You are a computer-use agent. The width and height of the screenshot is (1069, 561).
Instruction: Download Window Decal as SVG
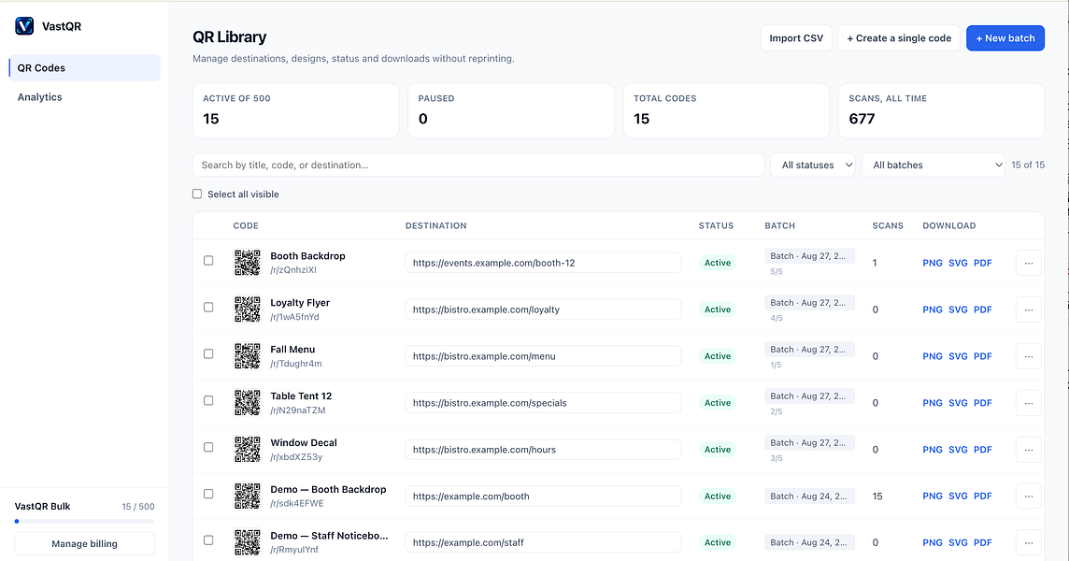coord(958,449)
